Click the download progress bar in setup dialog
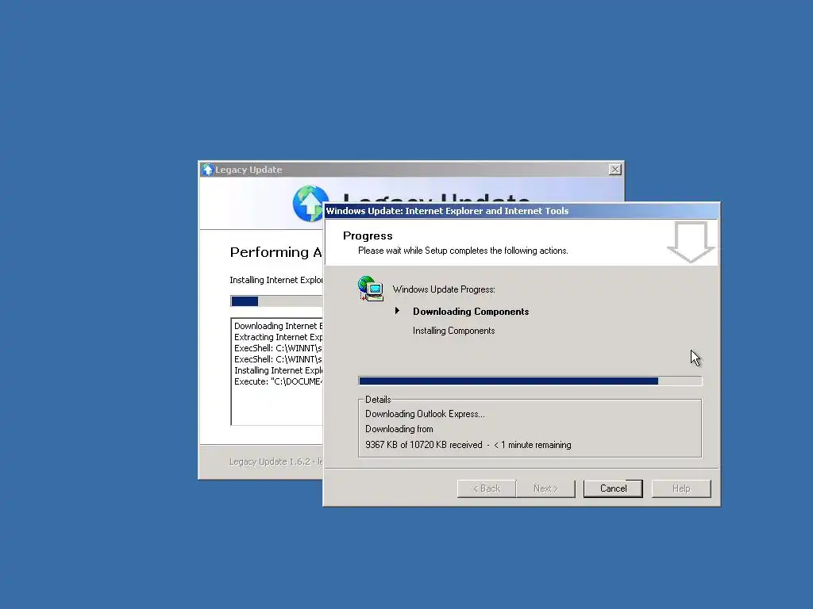Viewport: 813px width, 609px height. point(530,381)
